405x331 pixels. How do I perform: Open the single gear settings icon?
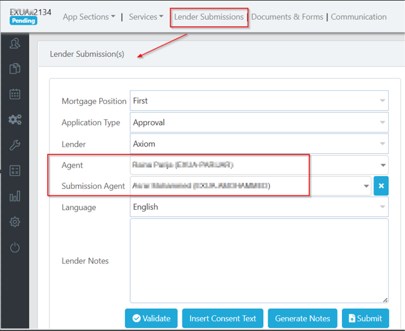tap(15, 222)
